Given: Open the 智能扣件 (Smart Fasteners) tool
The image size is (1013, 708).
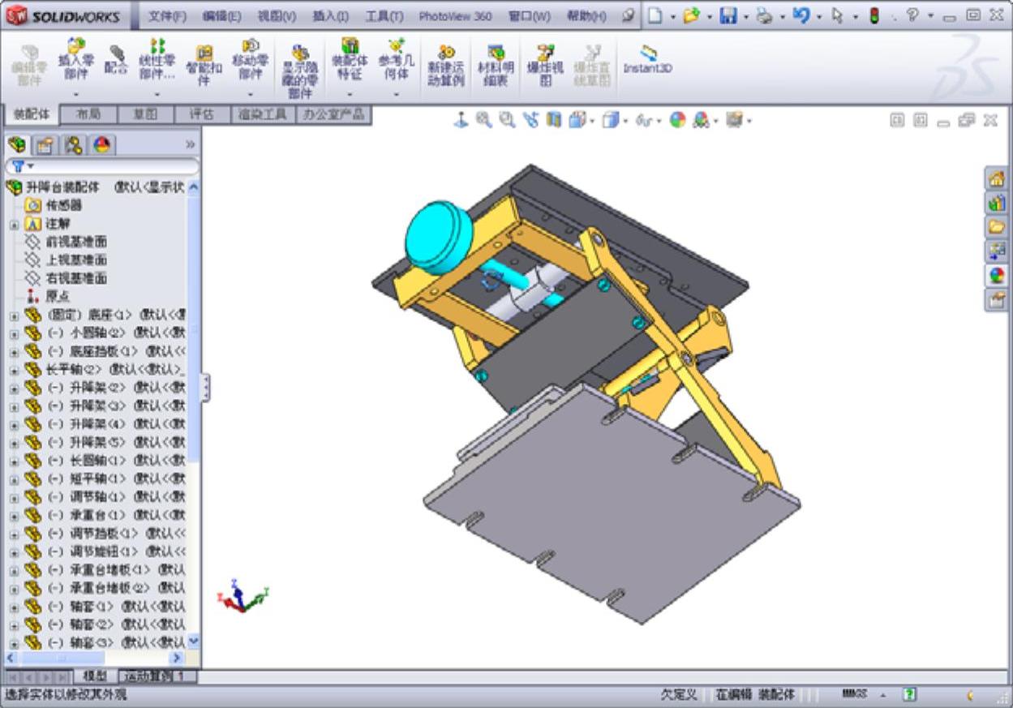Looking at the screenshot, I should [204, 65].
